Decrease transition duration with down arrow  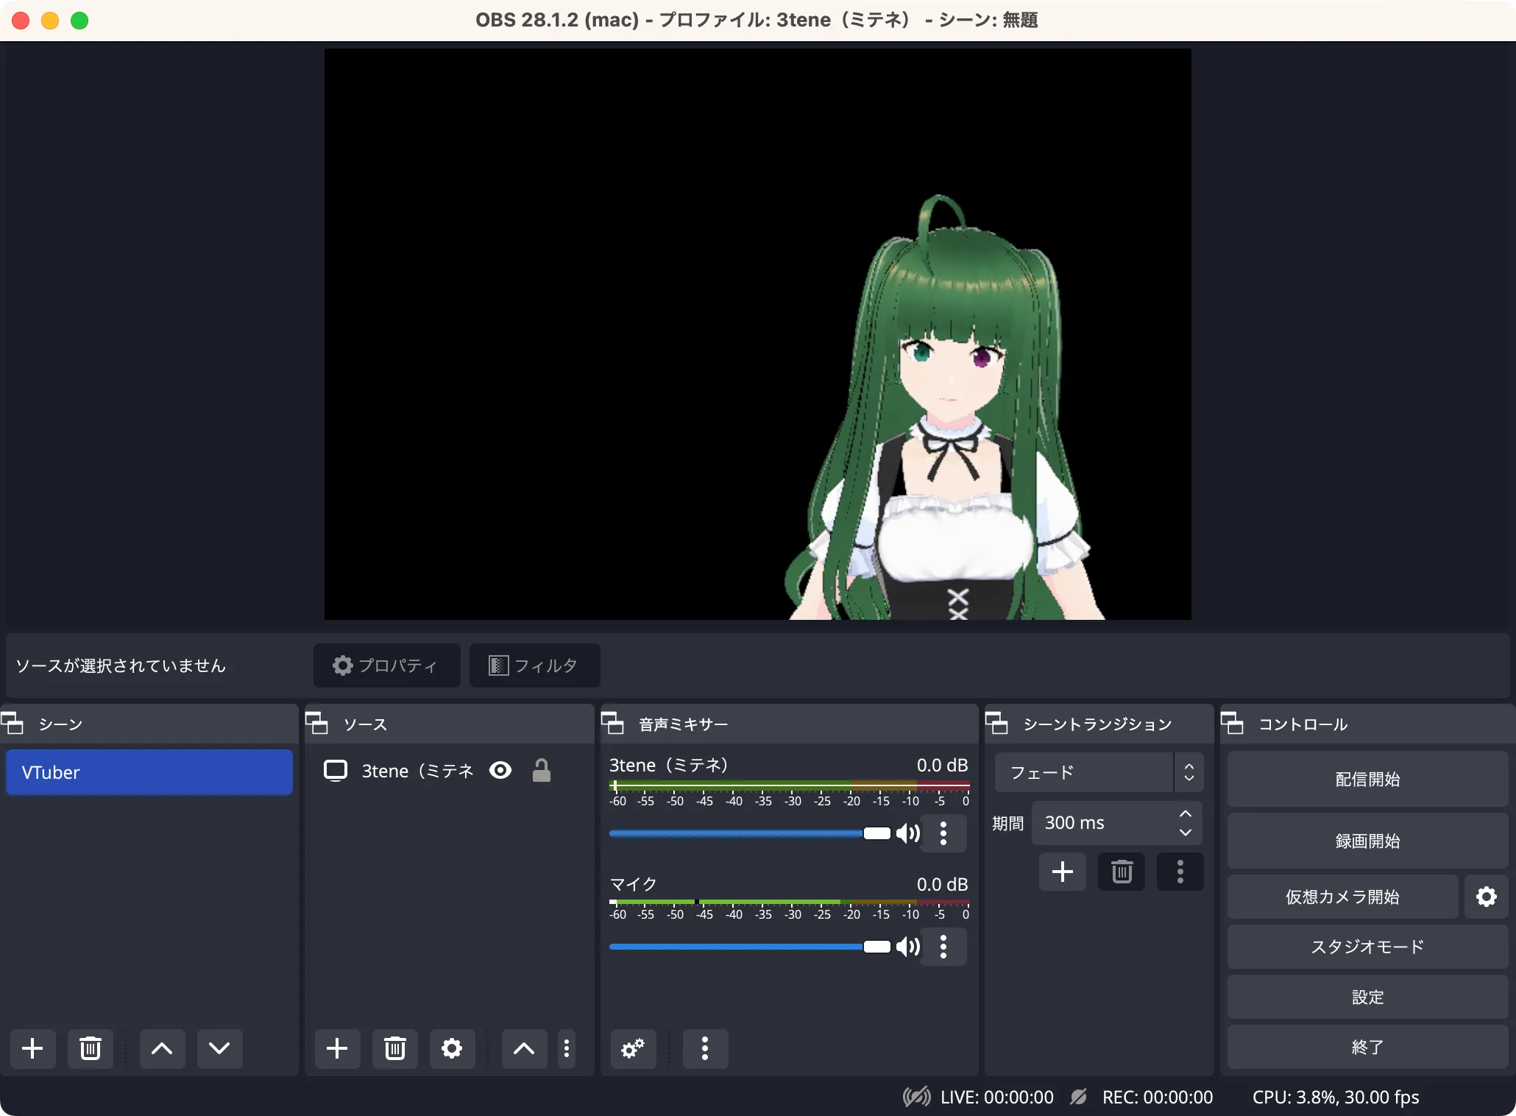click(1186, 833)
